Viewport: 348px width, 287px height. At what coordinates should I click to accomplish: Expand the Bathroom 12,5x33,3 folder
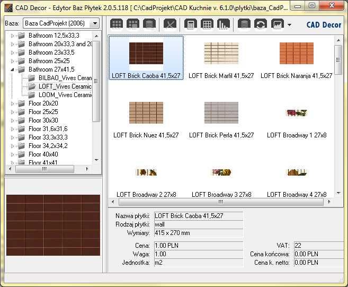(x=12, y=36)
